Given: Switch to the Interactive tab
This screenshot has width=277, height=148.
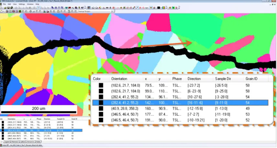Looking at the screenshot, I should 30,142.
